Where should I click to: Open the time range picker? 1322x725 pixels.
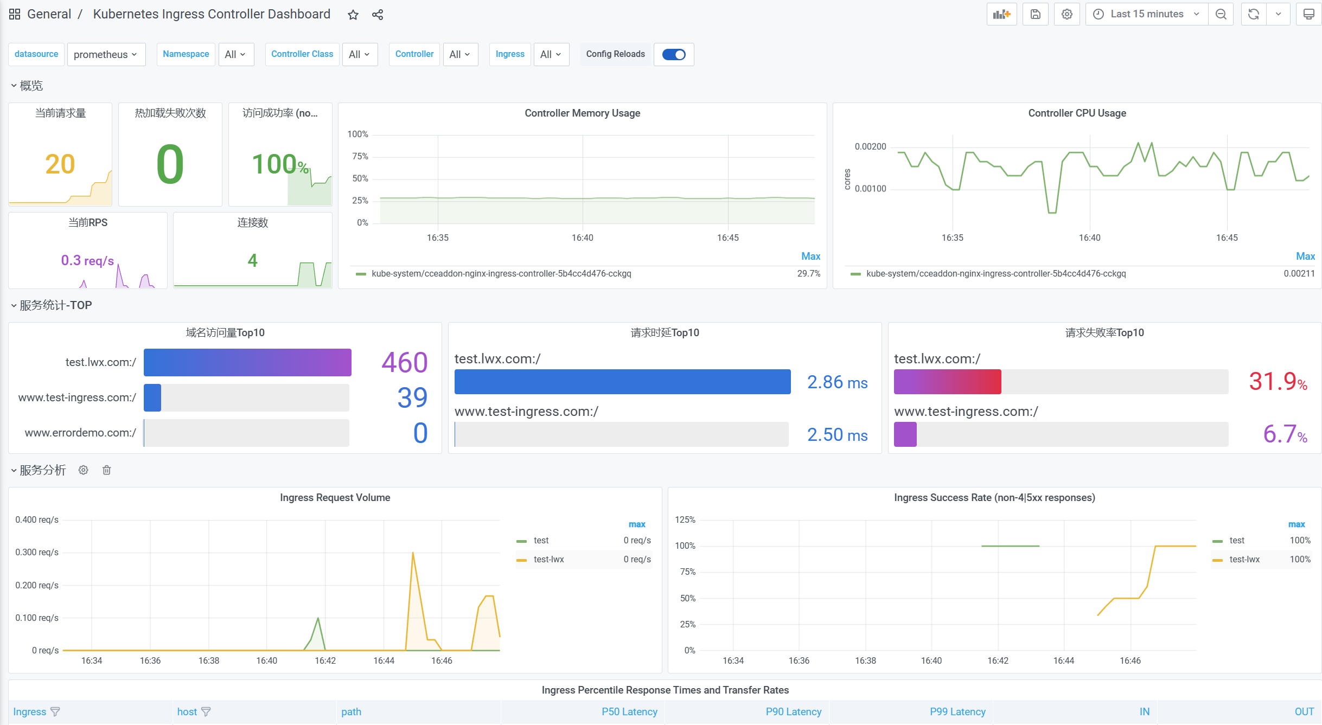coord(1146,14)
